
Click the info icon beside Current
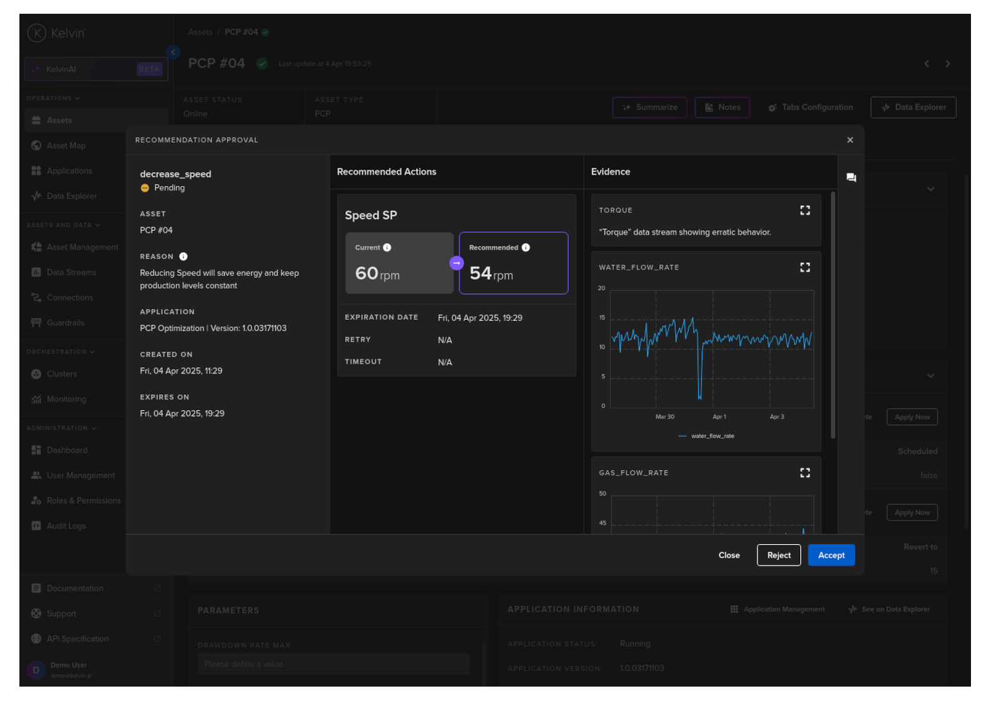[387, 248]
